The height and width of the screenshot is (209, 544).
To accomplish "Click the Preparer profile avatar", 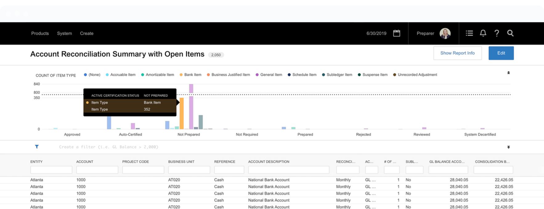I will [x=445, y=33].
